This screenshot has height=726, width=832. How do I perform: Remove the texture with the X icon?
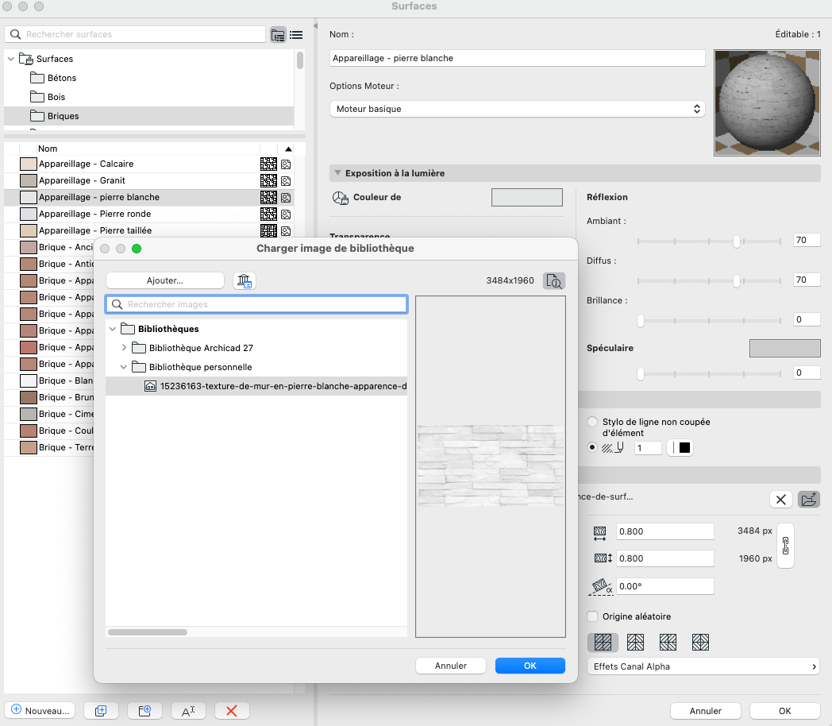[x=781, y=500]
